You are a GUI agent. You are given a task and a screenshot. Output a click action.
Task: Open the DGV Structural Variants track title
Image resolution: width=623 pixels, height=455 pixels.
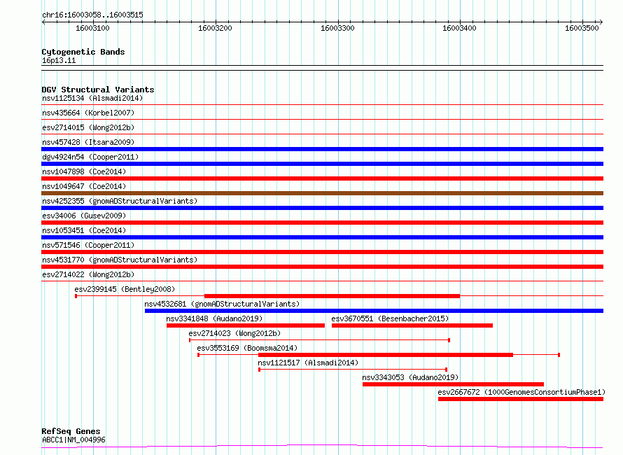point(98,90)
